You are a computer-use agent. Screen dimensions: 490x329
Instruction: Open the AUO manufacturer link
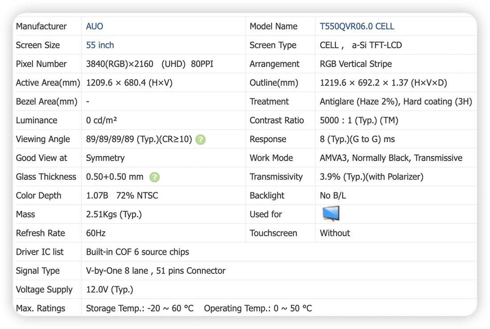[x=94, y=26]
